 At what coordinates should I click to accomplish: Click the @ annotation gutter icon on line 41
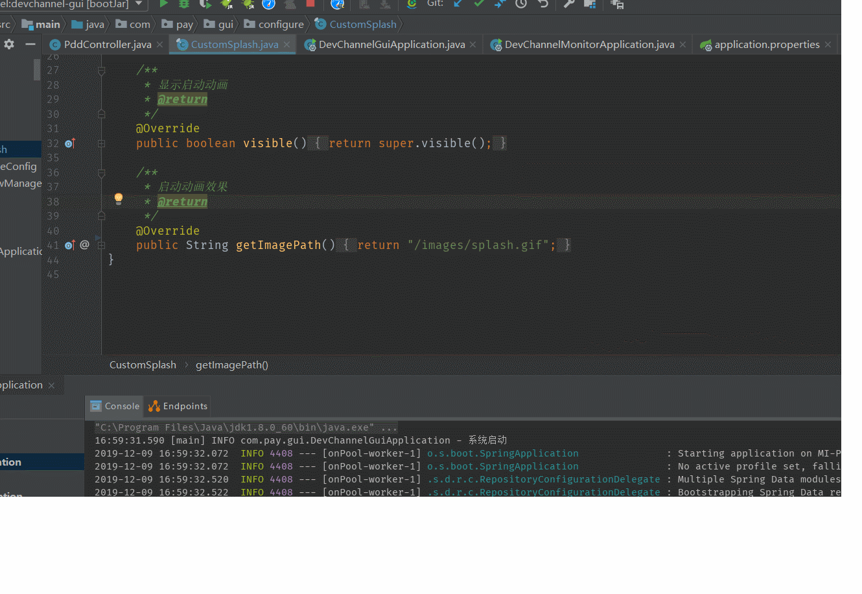click(x=85, y=245)
